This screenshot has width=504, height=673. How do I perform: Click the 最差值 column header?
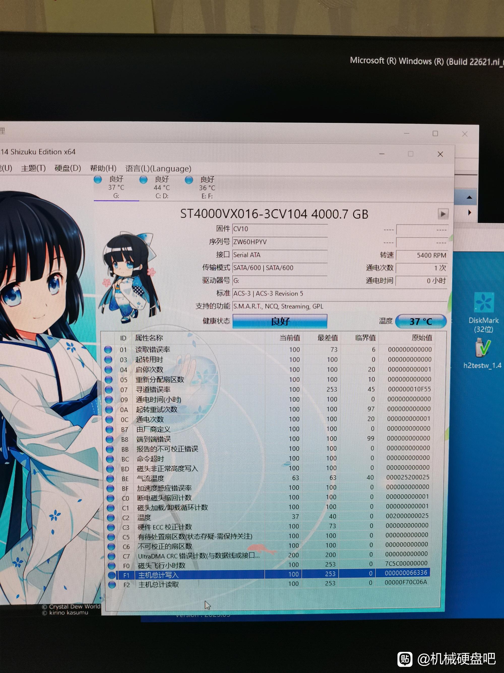pyautogui.click(x=328, y=338)
